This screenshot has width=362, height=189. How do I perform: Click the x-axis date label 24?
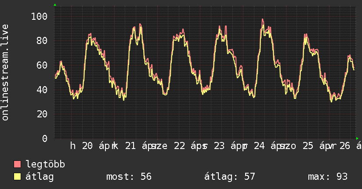point(259,146)
